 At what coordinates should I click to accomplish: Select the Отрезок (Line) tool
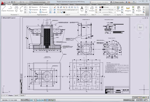[3, 9]
